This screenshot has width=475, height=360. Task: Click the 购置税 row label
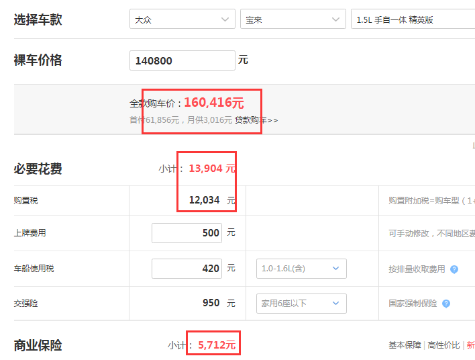25,201
